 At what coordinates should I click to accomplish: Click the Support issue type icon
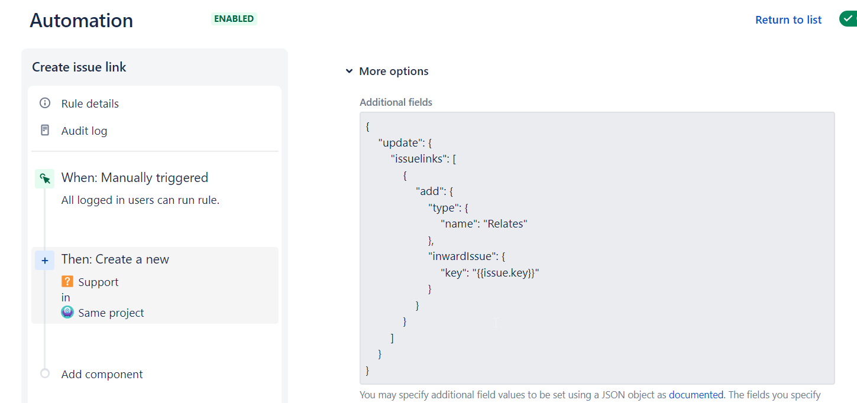click(x=67, y=282)
